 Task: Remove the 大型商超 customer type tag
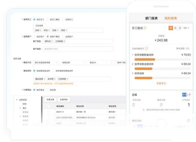click(x=64, y=41)
